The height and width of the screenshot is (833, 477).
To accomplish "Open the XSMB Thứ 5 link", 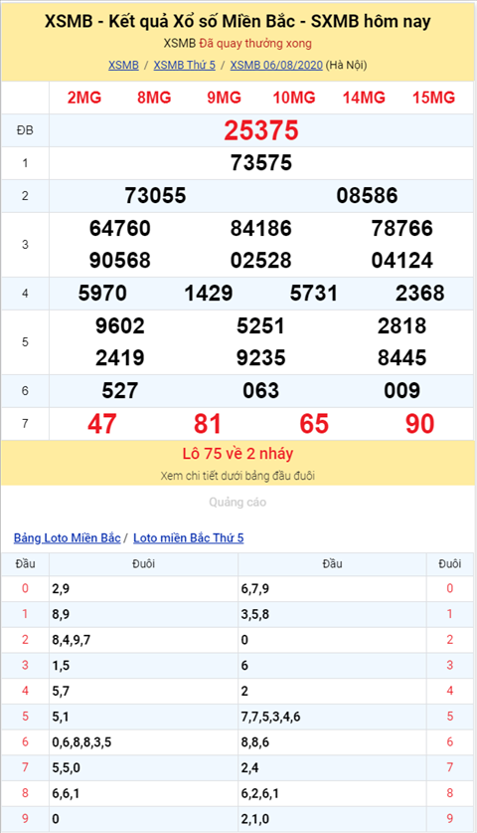I will coord(185,65).
